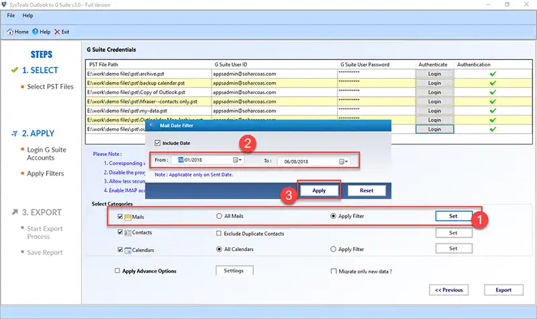Viewport: 537px width, 319px height.
Task: Toggle the Contacts category checkbox
Action: pyautogui.click(x=120, y=232)
